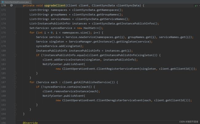Click fold end marker on line 185
This screenshot has width=200, height=124.
[15, 73]
